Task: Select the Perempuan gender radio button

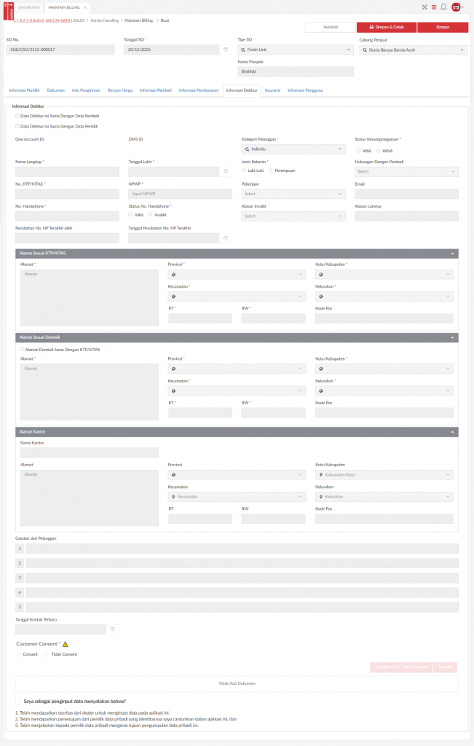Action: (272, 170)
